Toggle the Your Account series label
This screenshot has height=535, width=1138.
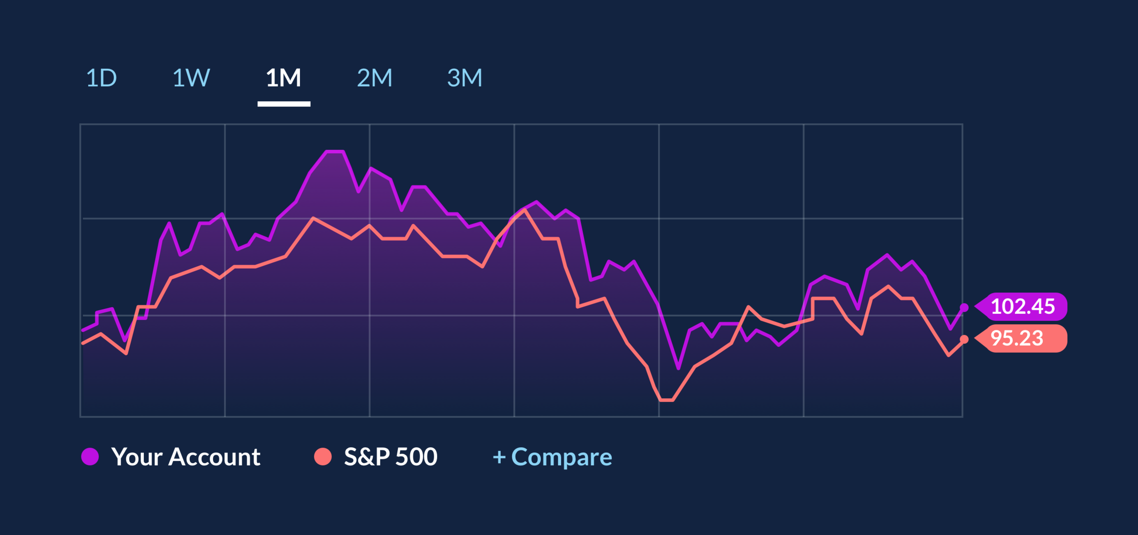[186, 457]
